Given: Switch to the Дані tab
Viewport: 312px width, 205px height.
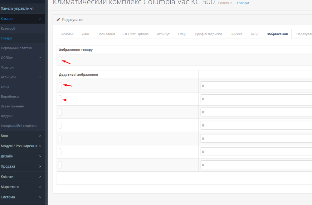Looking at the screenshot, I should (x=85, y=34).
